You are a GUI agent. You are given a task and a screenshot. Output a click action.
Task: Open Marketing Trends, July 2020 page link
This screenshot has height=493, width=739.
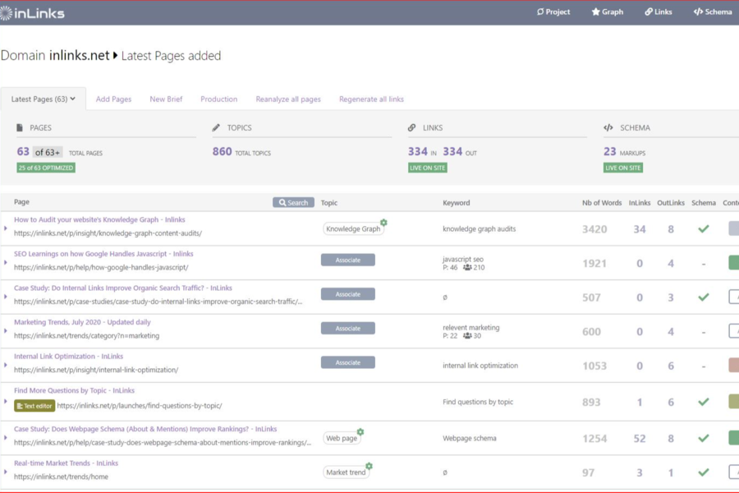[x=82, y=322]
